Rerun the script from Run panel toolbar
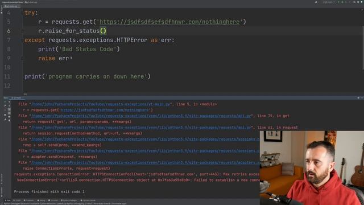This screenshot has height=205, width=364. (5, 102)
